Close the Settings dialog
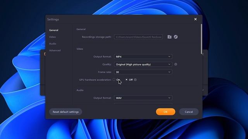This screenshot has width=248, height=139. pyautogui.click(x=195, y=19)
